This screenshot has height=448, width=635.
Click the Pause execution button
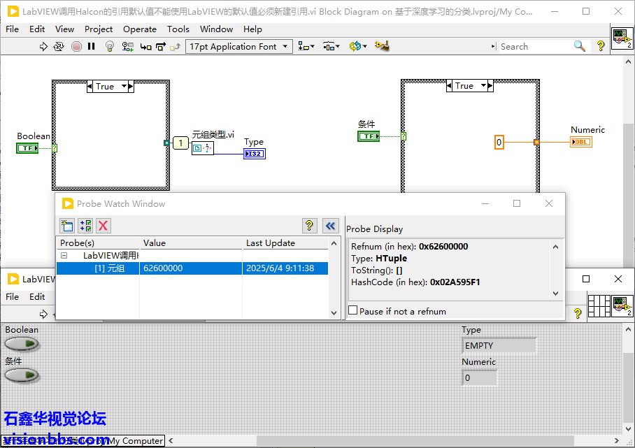click(x=91, y=46)
